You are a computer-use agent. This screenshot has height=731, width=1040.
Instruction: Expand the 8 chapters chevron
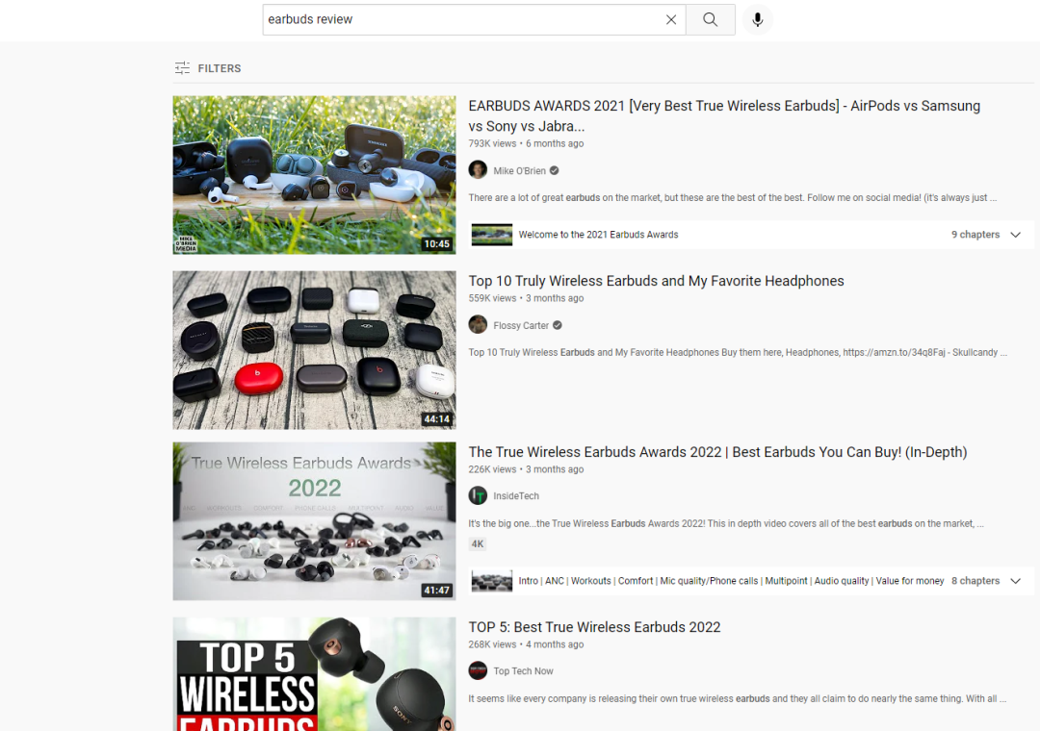pyautogui.click(x=1016, y=581)
